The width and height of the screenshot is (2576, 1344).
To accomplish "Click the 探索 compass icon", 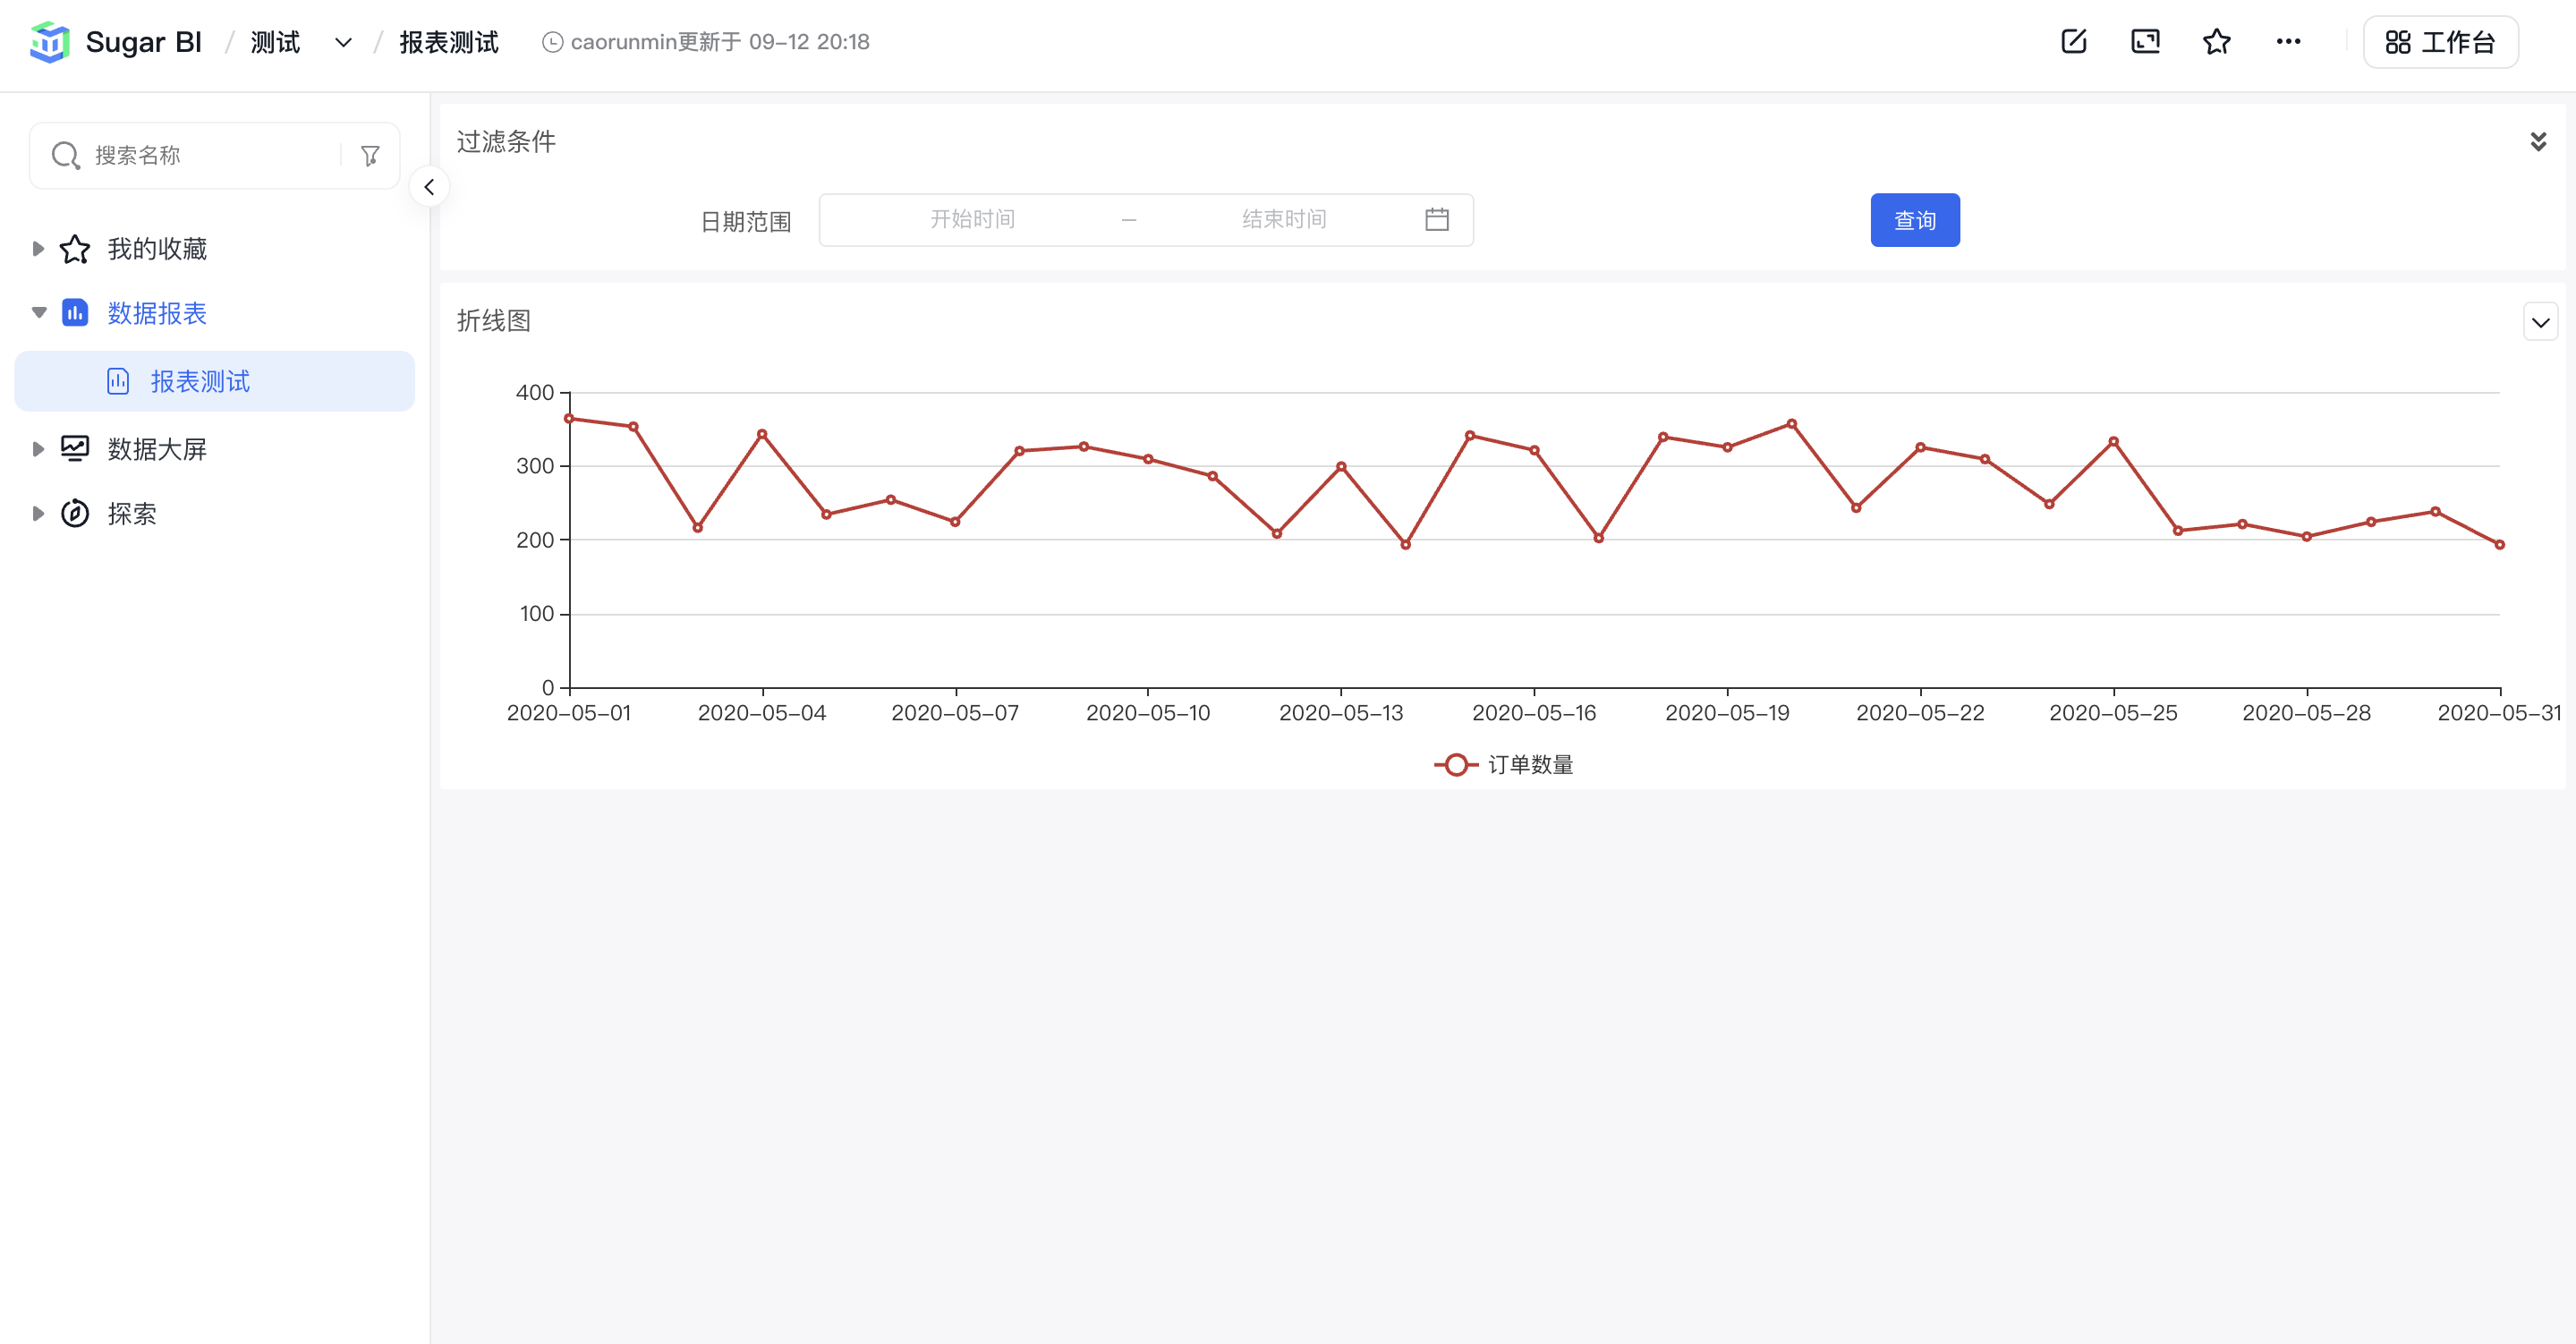I will pos(75,513).
